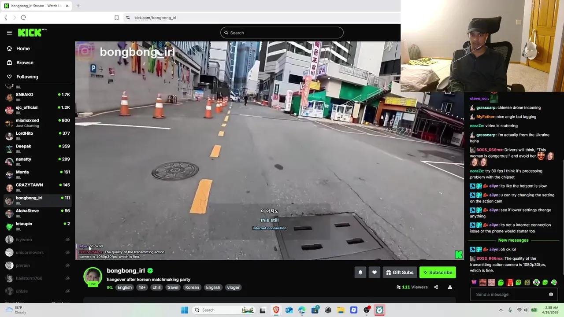Click the angry yellow face emote

(x=527, y=282)
